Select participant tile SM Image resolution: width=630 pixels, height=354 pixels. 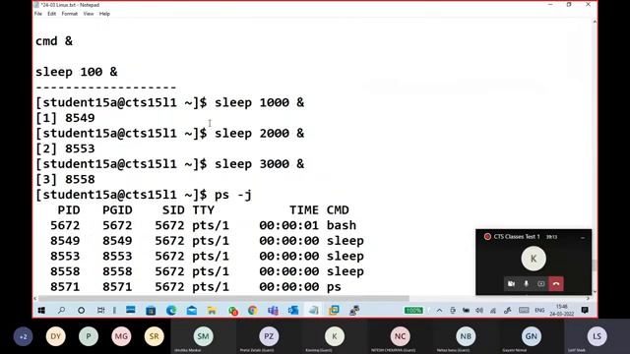204,336
